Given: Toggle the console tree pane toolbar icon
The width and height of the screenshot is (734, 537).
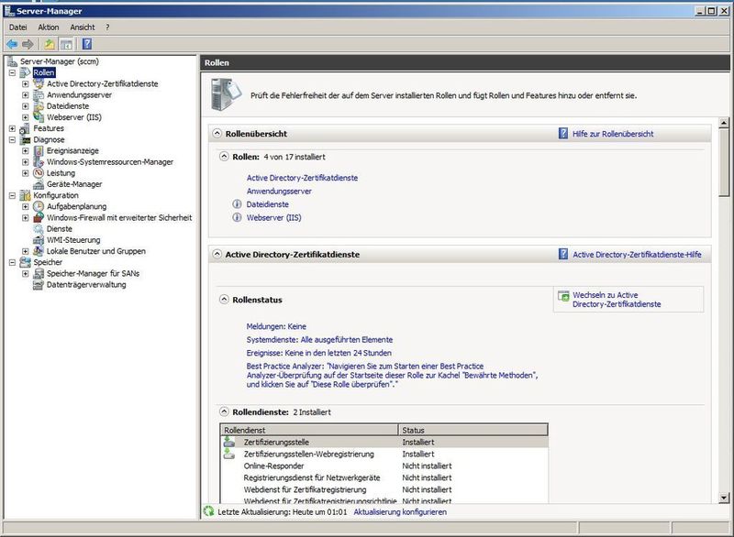Looking at the screenshot, I should point(66,44).
